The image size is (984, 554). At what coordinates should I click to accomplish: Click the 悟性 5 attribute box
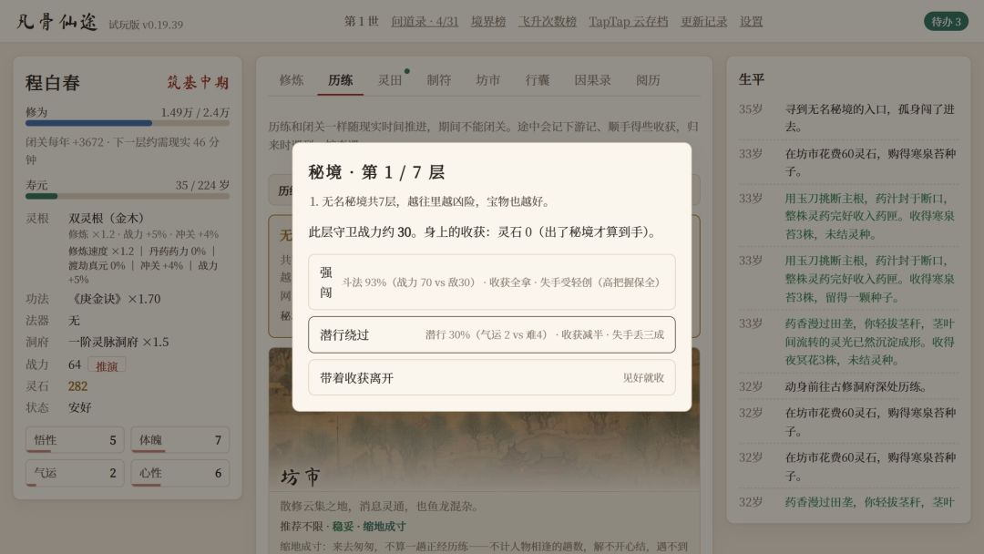click(75, 440)
